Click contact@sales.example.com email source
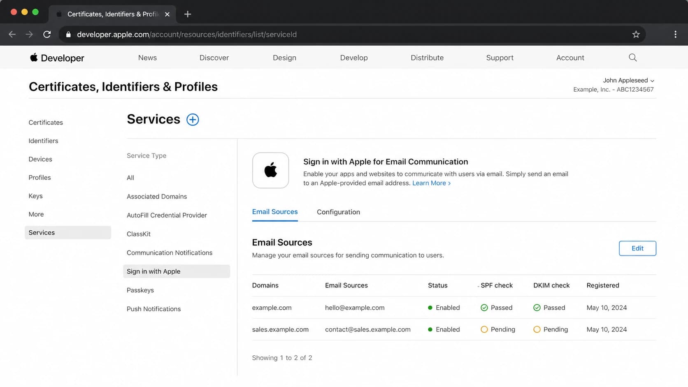 [368, 329]
